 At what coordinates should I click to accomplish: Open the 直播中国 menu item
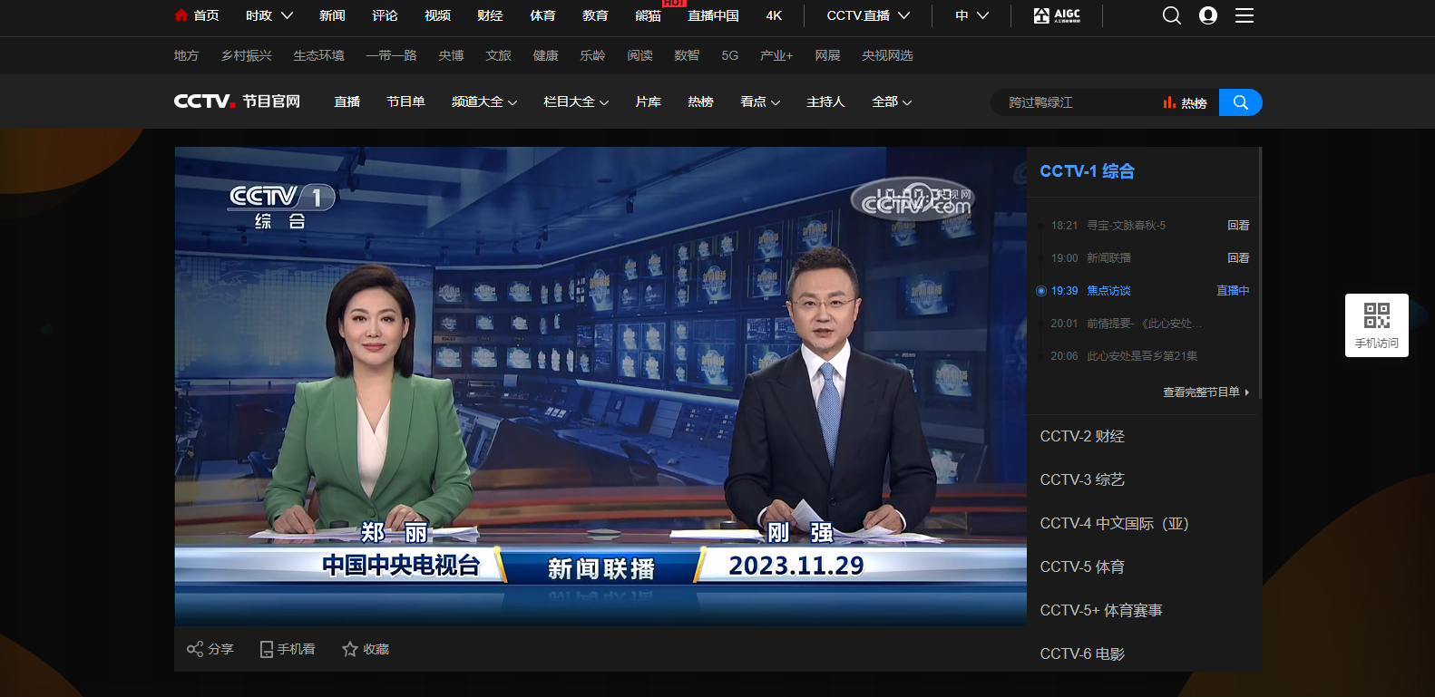[x=713, y=15]
